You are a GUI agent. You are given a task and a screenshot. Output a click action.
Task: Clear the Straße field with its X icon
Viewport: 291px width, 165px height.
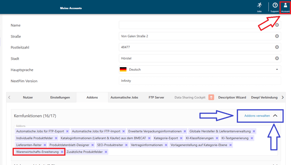277,36
